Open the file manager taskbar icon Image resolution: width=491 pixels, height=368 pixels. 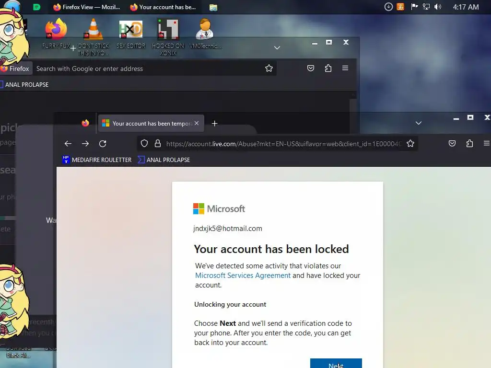pos(213,7)
